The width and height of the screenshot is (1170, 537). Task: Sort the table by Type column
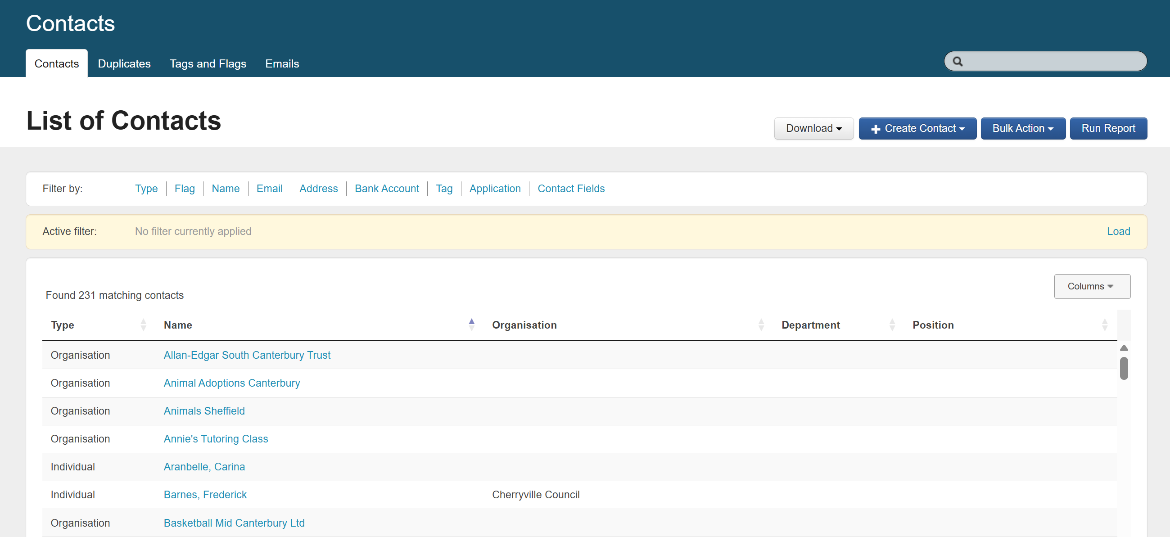(x=144, y=325)
